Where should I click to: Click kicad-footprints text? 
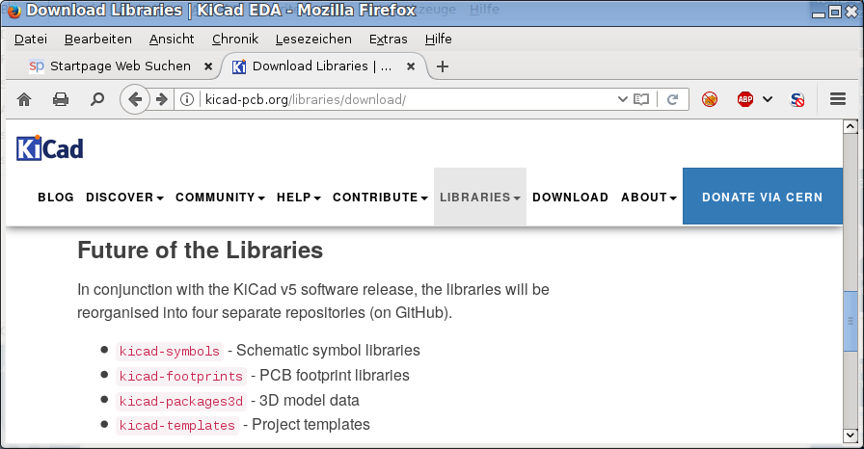(x=181, y=377)
